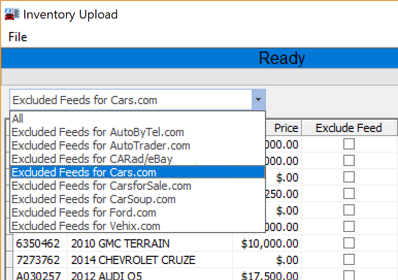Check Exclude Feed in the sixth table row
This screenshot has width=398, height=280.
tap(349, 226)
